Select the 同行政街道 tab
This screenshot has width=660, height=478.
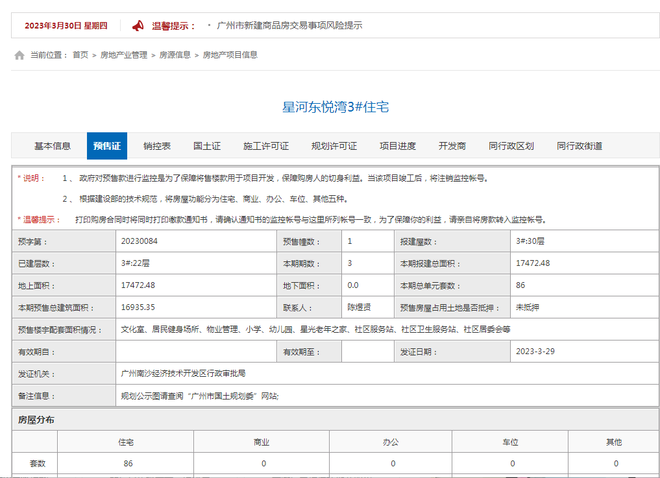click(x=579, y=146)
